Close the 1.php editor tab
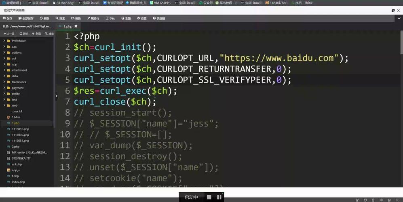Viewport: 403px width, 202px height. (x=76, y=26)
